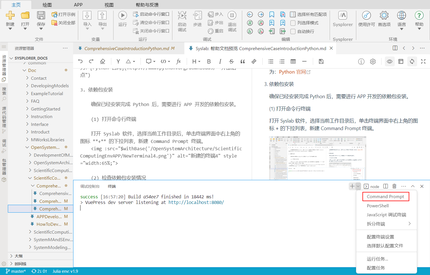Click the Bold formatting icon

(209, 62)
